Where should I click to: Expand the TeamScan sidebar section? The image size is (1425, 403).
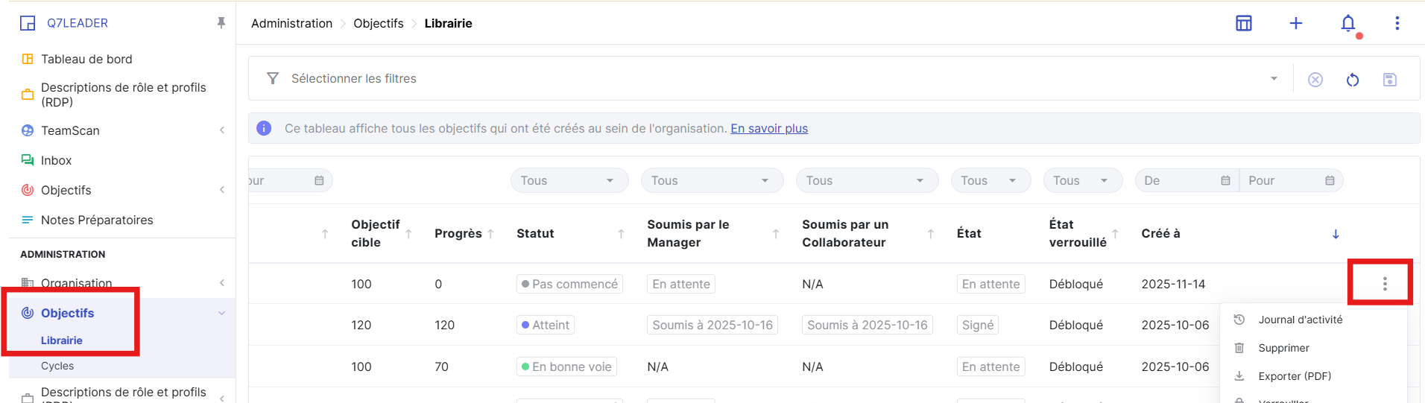click(x=221, y=130)
